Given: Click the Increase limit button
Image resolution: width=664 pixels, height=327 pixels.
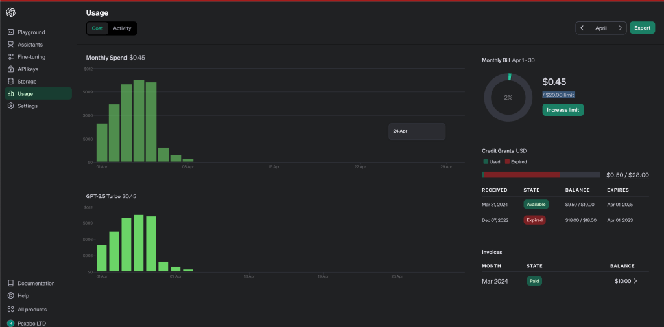Looking at the screenshot, I should coord(563,110).
